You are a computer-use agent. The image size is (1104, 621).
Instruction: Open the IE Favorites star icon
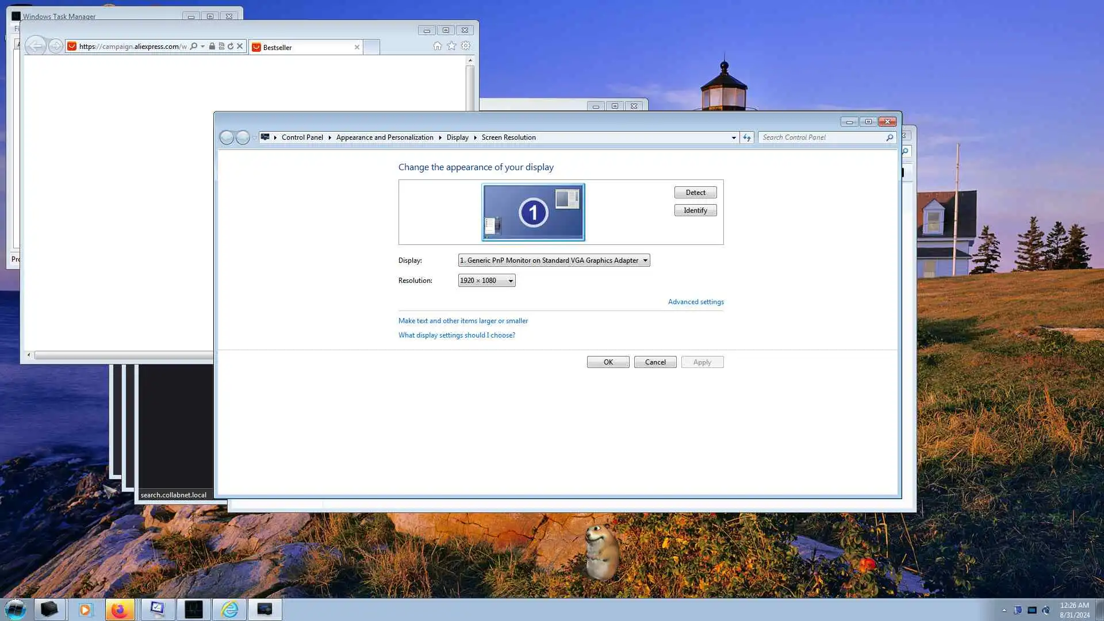[x=452, y=46]
